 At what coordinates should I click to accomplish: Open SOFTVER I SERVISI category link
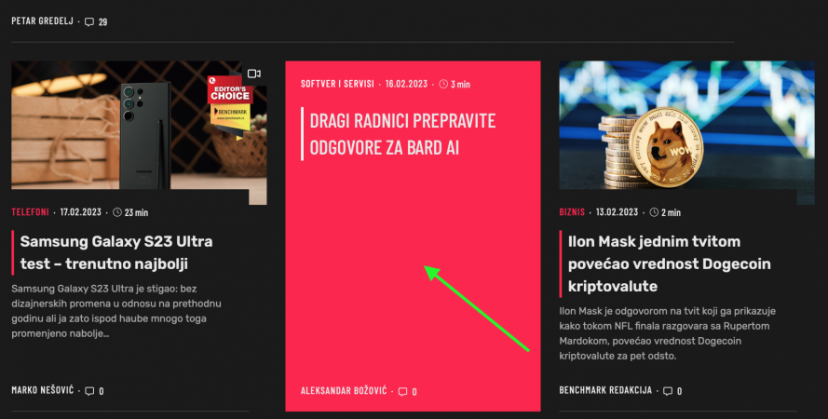[x=337, y=84]
